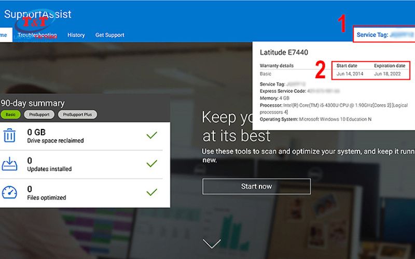Click the 90-day summary heading

33,103
